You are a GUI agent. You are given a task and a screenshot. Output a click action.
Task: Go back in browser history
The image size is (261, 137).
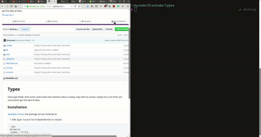(x=3, y=6)
